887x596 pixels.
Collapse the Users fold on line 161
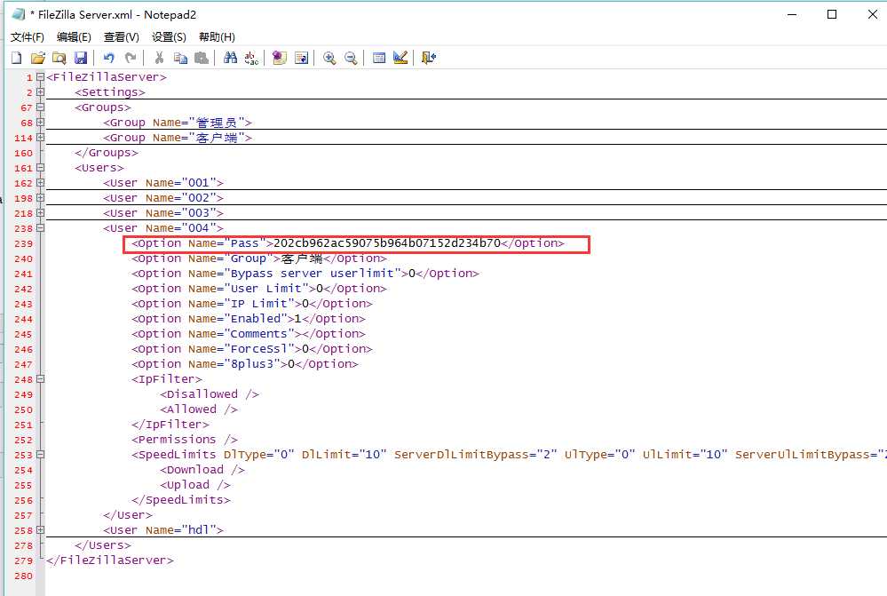[x=40, y=168]
